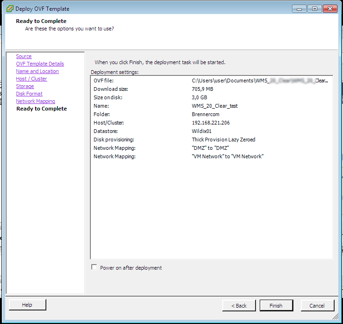Enable Power on after deployment checkbox
Screen dimensions: 343x324
(x=94, y=267)
